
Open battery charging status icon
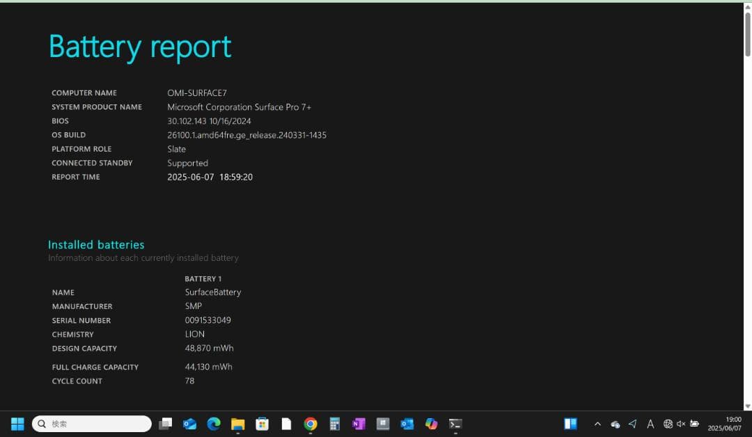click(x=694, y=424)
